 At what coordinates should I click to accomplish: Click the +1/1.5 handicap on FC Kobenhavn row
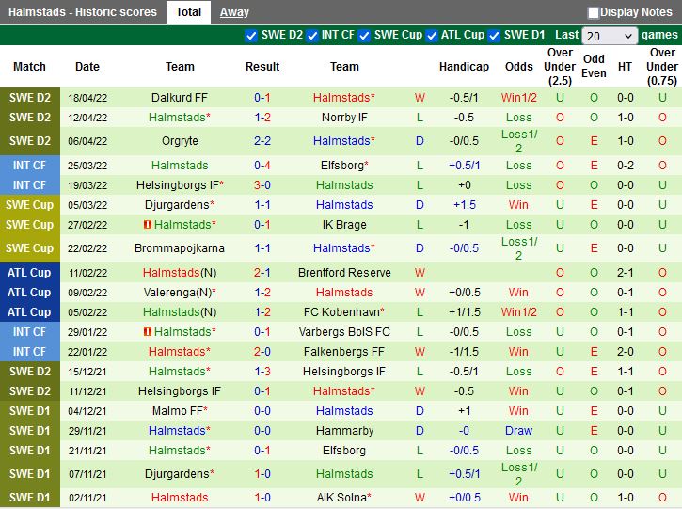coord(464,312)
